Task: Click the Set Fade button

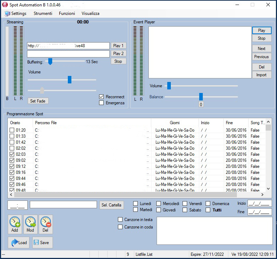Action: tap(38, 101)
